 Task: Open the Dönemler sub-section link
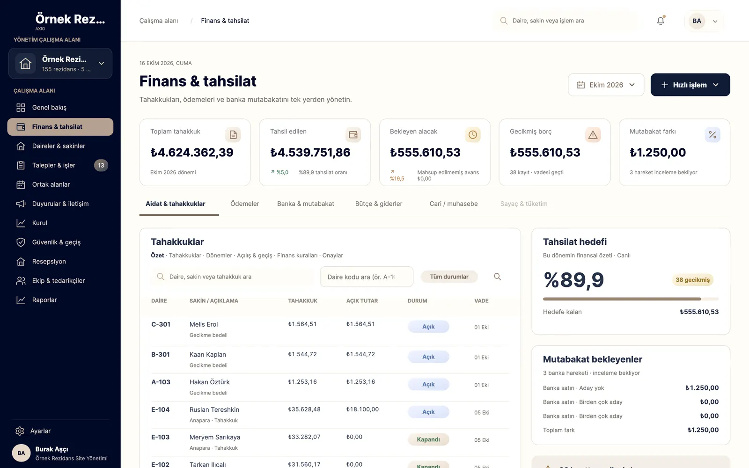[x=219, y=256]
